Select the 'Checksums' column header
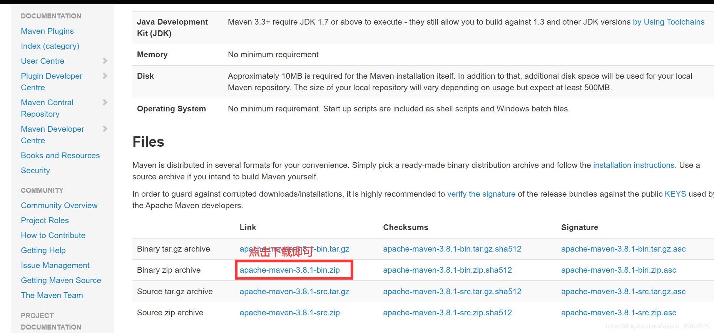The height and width of the screenshot is (333, 714). click(x=405, y=227)
